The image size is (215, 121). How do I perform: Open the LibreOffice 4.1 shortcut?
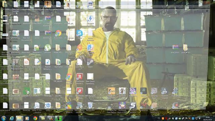coord(80,62)
